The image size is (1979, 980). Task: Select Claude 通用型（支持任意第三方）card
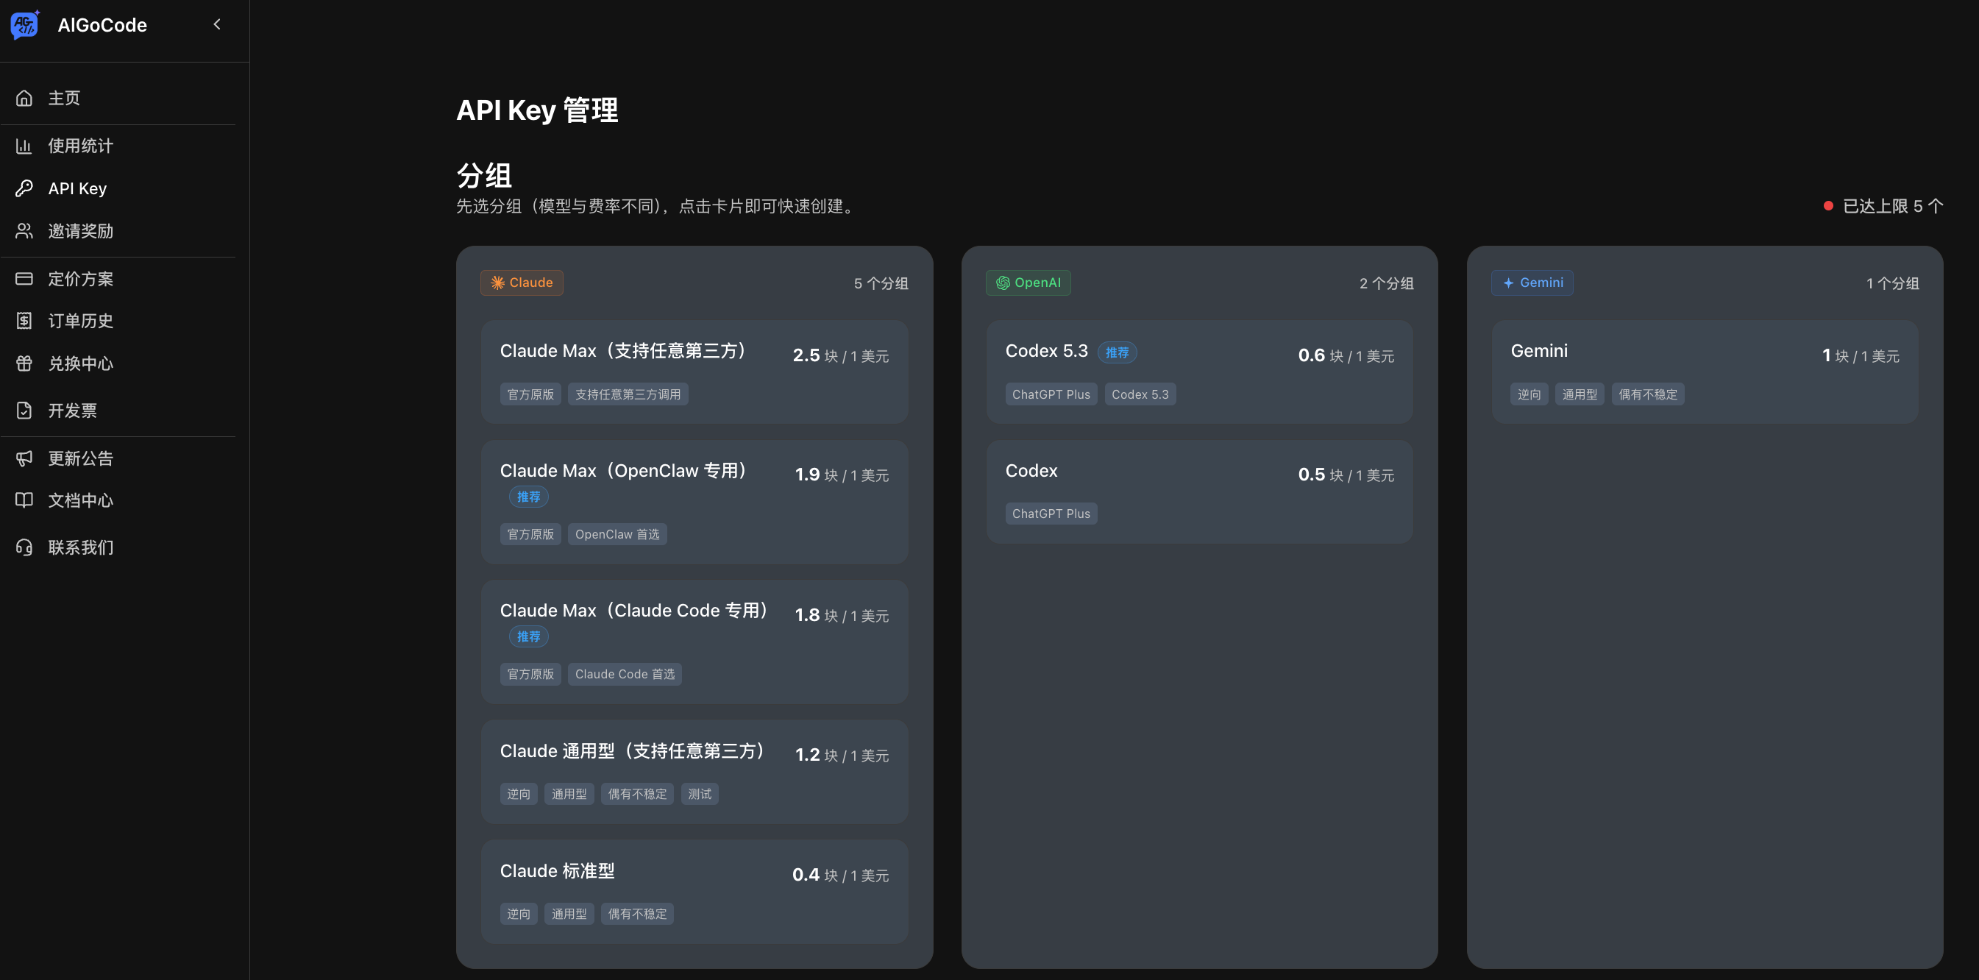pyautogui.click(x=694, y=772)
